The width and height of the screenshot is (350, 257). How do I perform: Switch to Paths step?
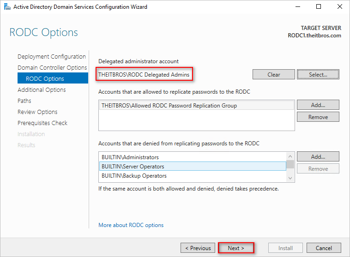coord(24,101)
